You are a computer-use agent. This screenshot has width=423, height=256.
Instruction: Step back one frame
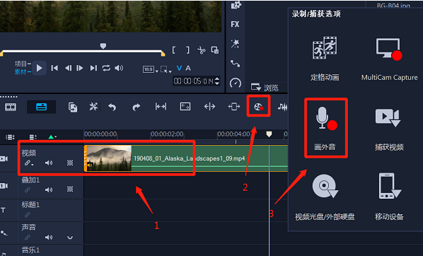(x=68, y=68)
